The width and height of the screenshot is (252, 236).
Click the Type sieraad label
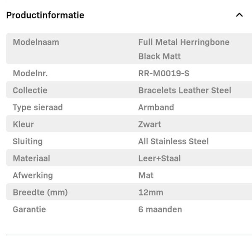[x=37, y=107]
